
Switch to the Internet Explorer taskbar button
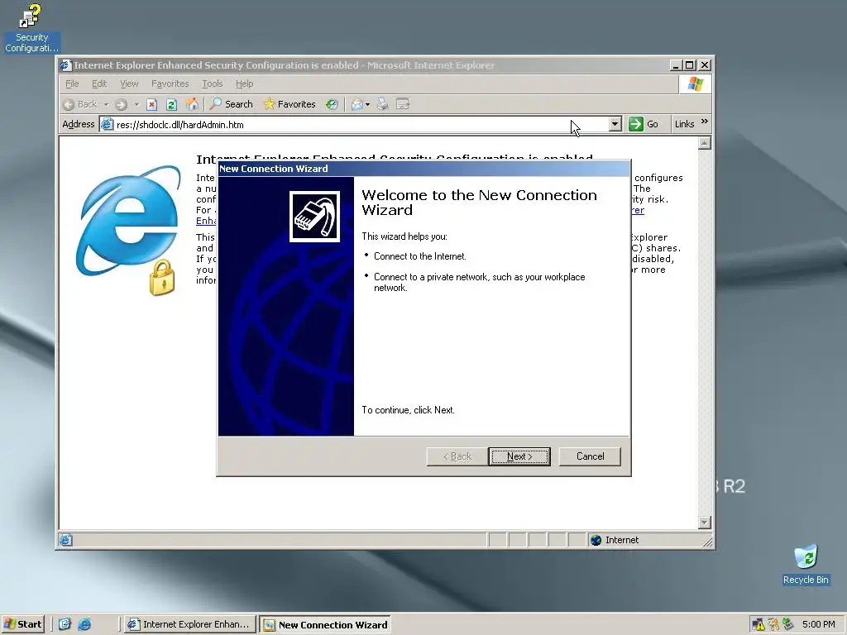(189, 624)
